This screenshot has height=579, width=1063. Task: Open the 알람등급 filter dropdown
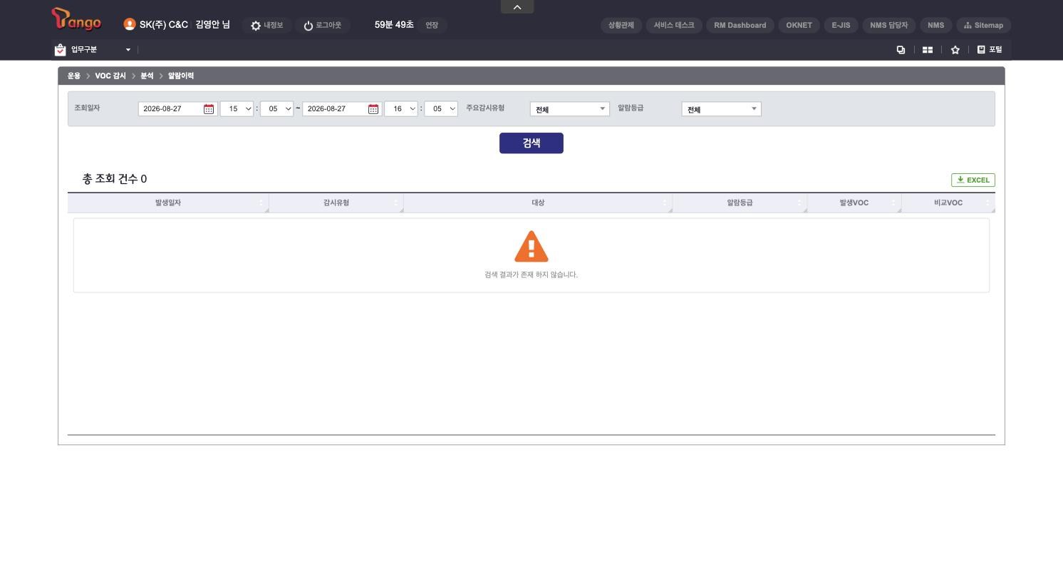click(722, 109)
